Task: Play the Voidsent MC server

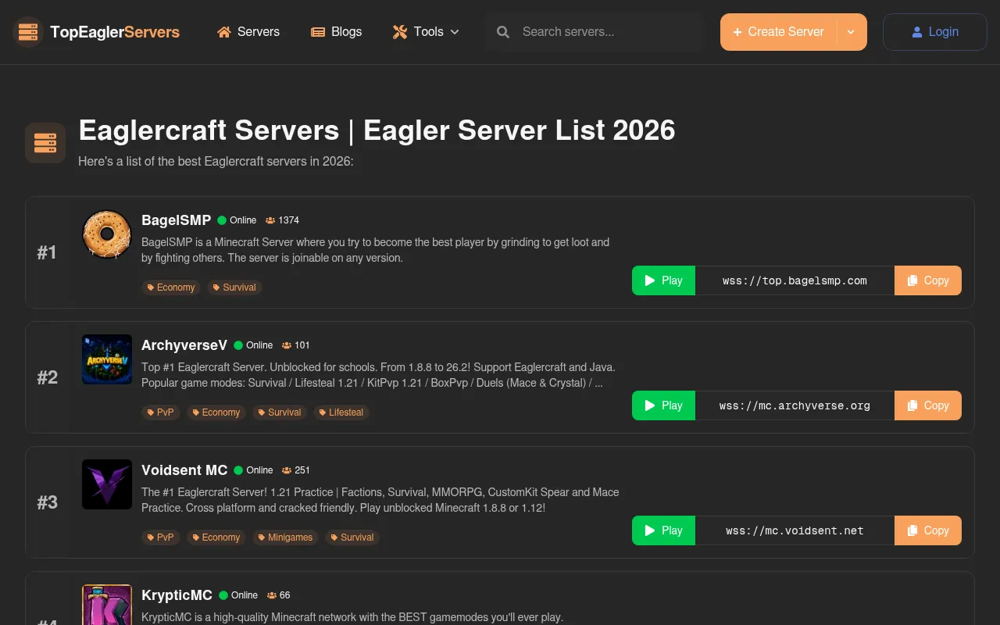Action: pyautogui.click(x=663, y=530)
